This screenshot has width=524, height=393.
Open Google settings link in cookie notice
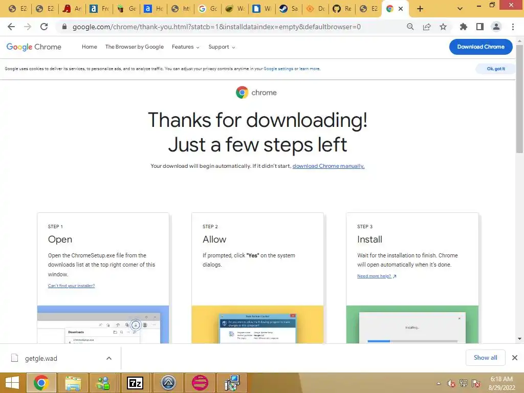278,69
